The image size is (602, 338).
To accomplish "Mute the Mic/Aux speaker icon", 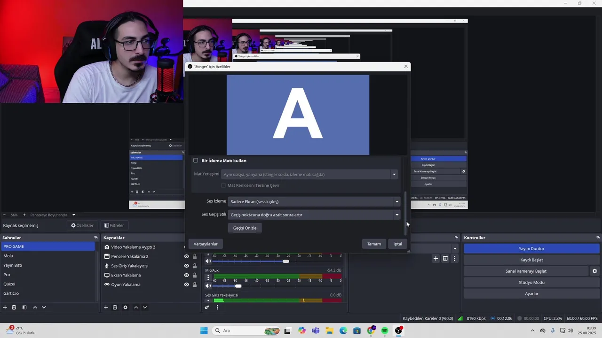I will (208, 286).
